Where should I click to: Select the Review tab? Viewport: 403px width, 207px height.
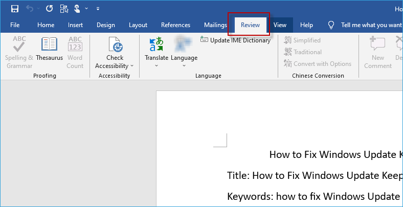coord(250,25)
